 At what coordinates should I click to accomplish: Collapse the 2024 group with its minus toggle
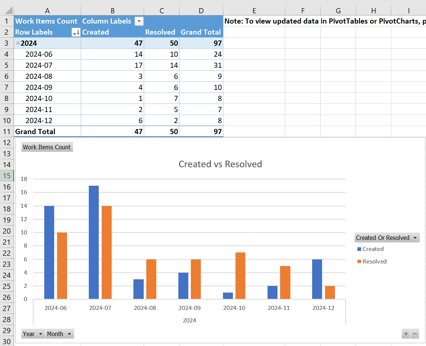tap(18, 43)
